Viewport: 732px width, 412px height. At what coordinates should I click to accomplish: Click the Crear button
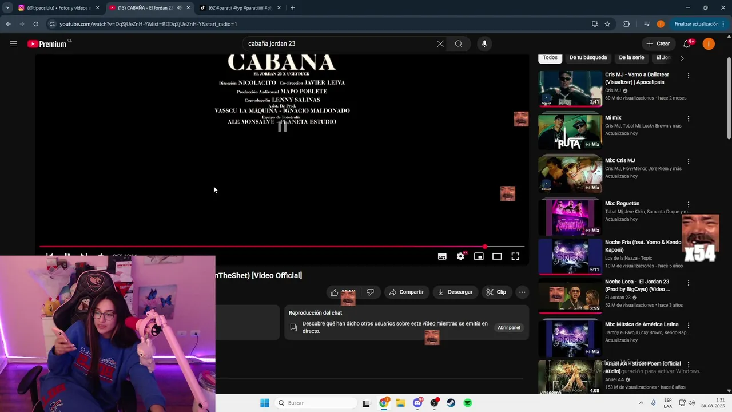pyautogui.click(x=658, y=44)
